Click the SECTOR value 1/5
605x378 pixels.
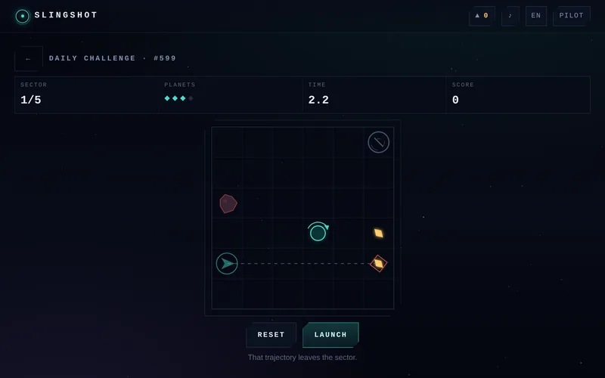point(31,100)
